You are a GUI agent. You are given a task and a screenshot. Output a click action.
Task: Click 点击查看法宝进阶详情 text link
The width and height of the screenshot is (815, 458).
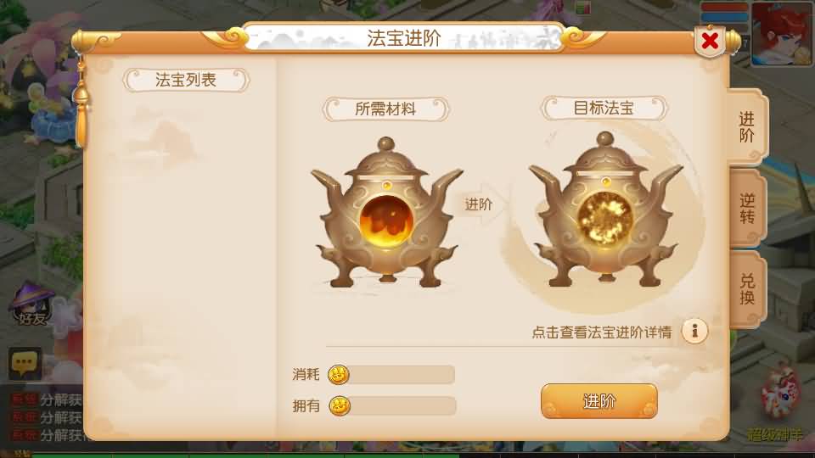(x=601, y=332)
